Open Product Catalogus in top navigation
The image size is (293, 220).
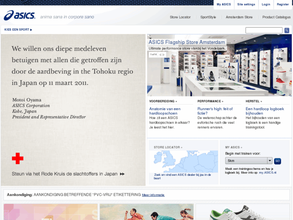(276, 17)
